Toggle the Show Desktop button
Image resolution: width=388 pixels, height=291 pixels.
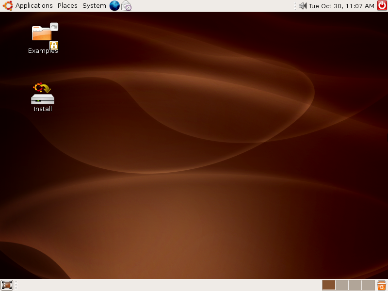click(6, 285)
